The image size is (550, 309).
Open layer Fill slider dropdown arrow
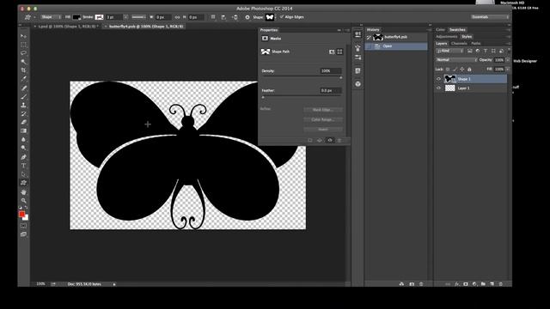[508, 70]
